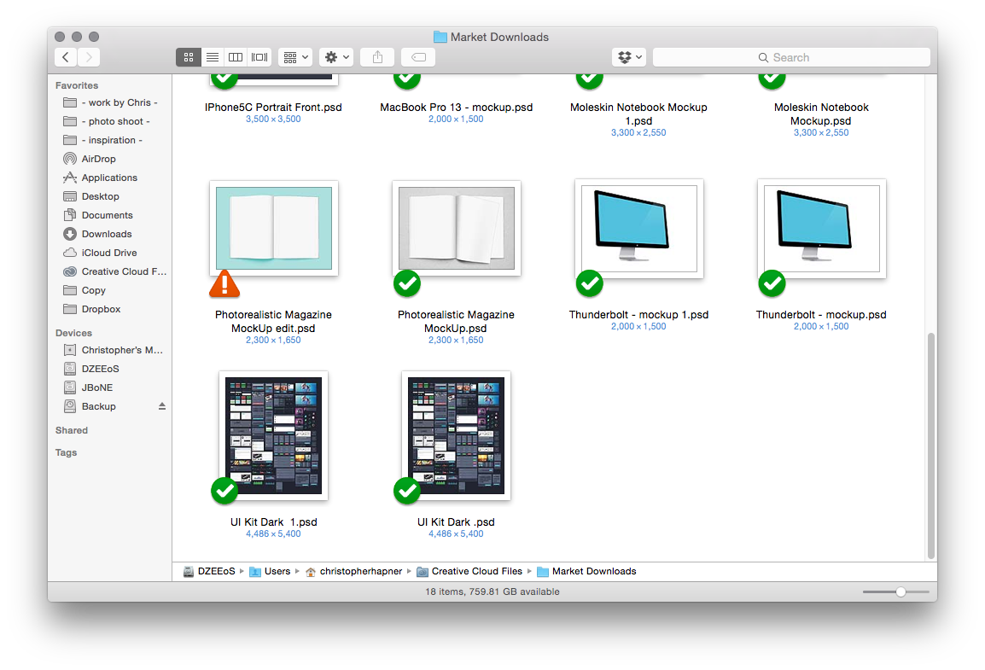Select UI Kit Dark 1.psd thumbnail
Viewport: 985px width, 670px height.
(x=273, y=436)
